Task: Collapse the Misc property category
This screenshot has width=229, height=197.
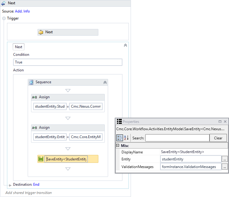Action: [x=118, y=146]
